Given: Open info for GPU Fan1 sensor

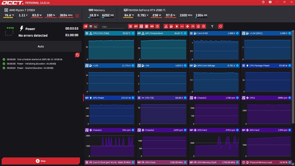Looking at the screenshot, I should click(x=237, y=130).
